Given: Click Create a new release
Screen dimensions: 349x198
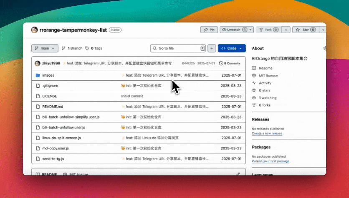Looking at the screenshot, I should 267,133.
